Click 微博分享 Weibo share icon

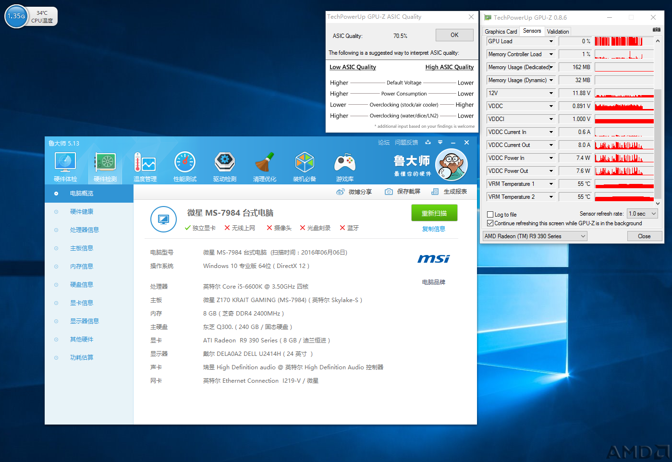pyautogui.click(x=341, y=192)
